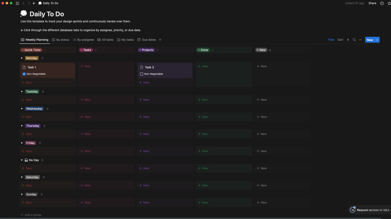This screenshot has height=219, width=391.
Task: Open the three-dot view options menu
Action: [360, 39]
